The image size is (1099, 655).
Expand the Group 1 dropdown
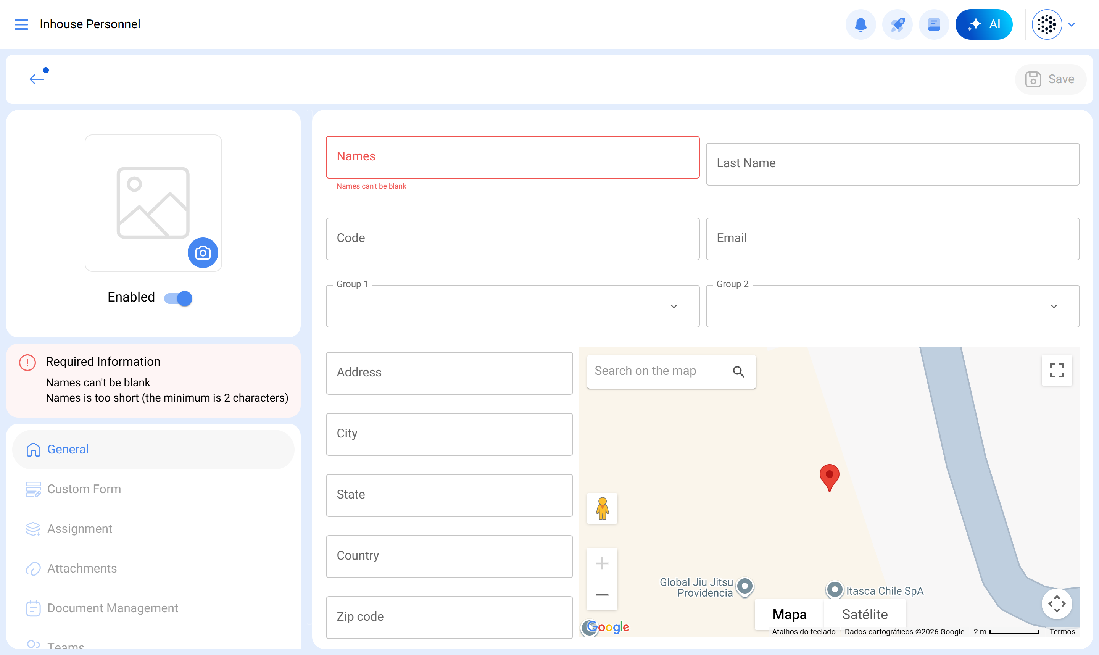[x=673, y=306]
